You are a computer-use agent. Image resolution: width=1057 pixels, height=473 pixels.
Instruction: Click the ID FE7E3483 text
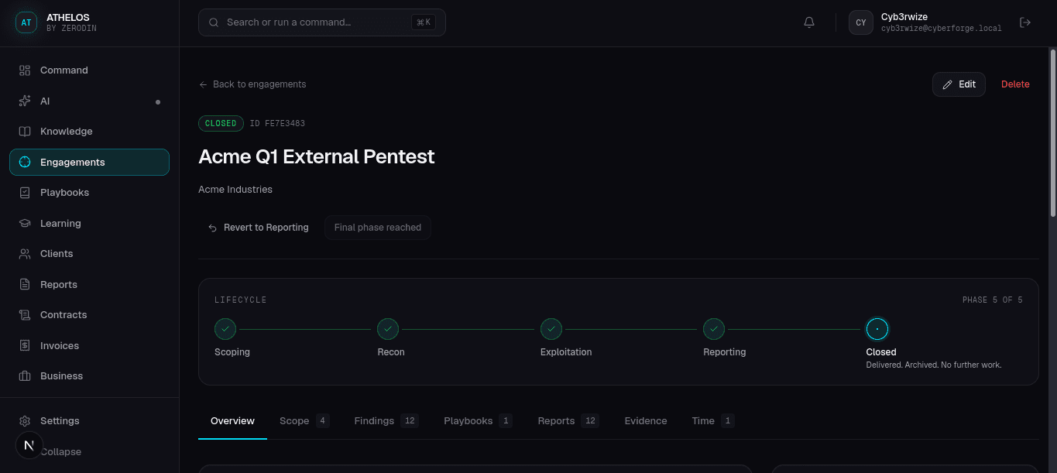[x=277, y=124]
